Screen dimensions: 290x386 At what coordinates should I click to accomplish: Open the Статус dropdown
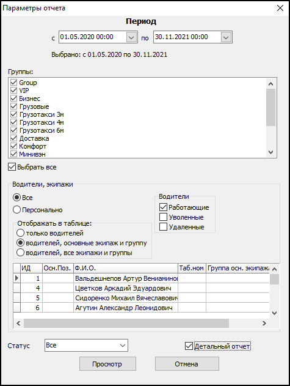[x=86, y=345]
